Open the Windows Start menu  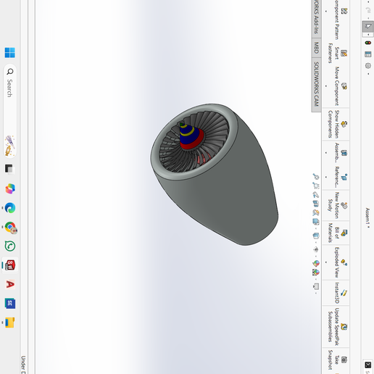click(10, 52)
